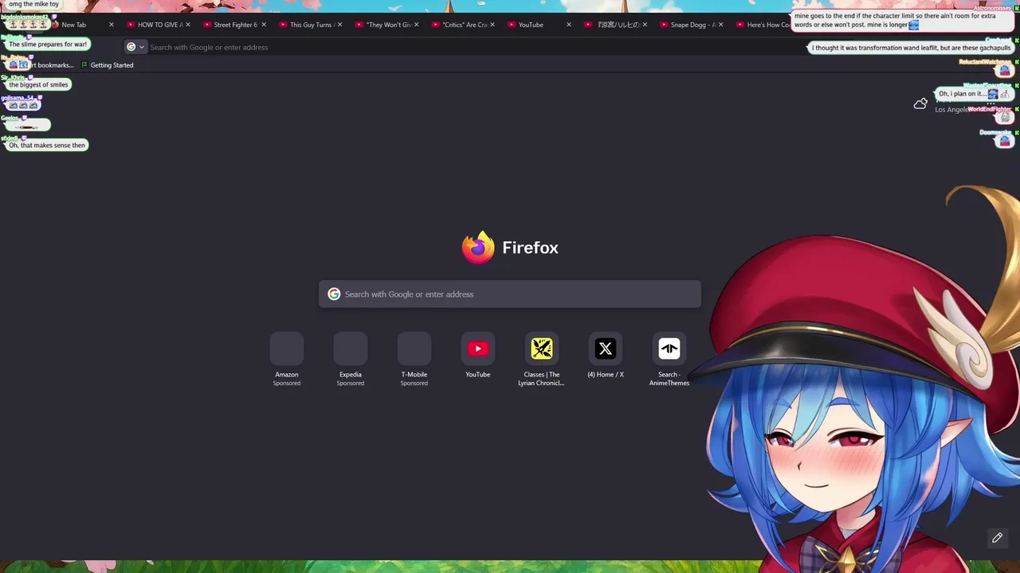
Task: Close the "They Won't Give" tab
Action: click(x=416, y=25)
